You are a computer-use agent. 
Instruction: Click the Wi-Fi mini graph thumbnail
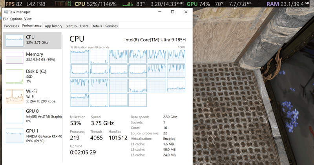pos(15,96)
